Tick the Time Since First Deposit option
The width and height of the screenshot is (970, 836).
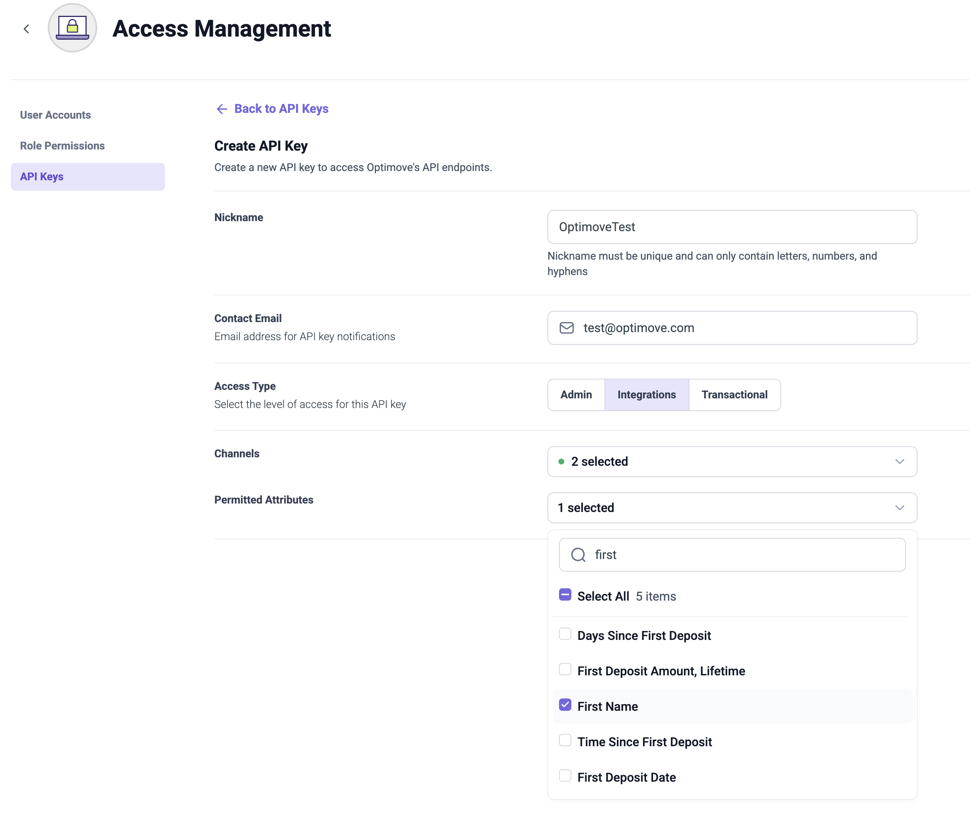coord(565,740)
